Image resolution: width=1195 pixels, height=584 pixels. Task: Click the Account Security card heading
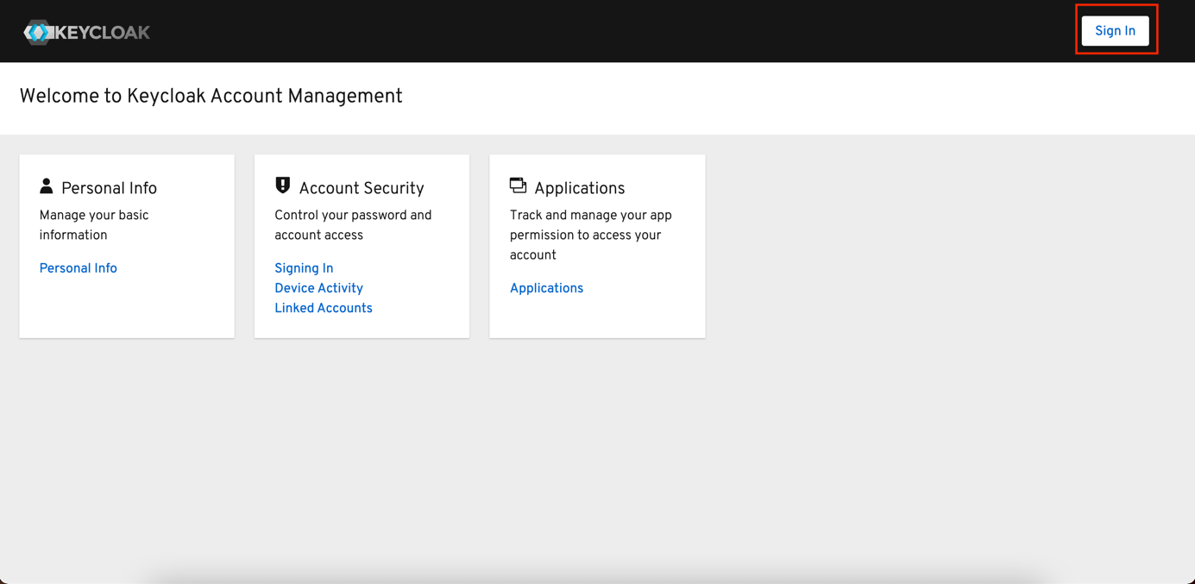362,188
